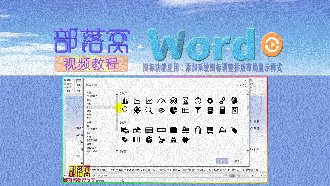Select the funnel filter icon
330x186 pixels.
coord(198,110)
